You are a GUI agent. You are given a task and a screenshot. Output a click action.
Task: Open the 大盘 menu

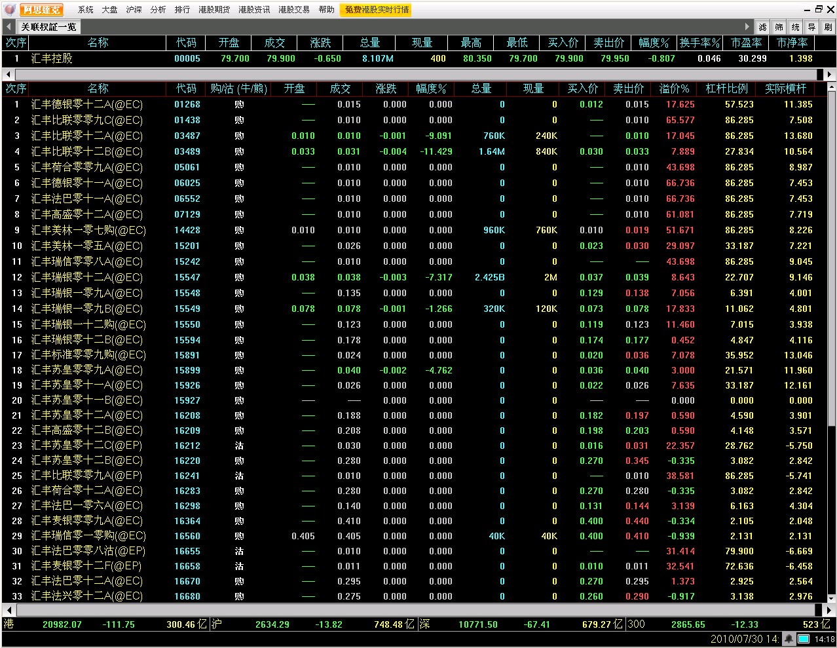pos(109,10)
